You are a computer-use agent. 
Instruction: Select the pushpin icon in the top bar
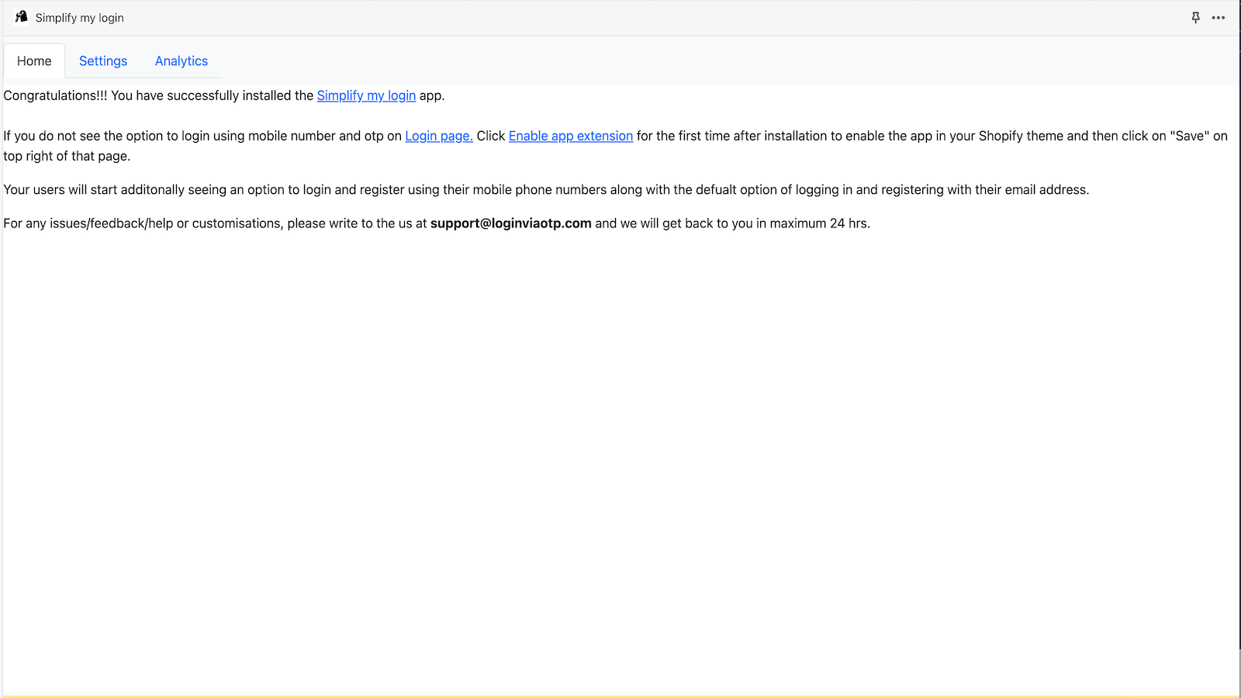pos(1195,17)
